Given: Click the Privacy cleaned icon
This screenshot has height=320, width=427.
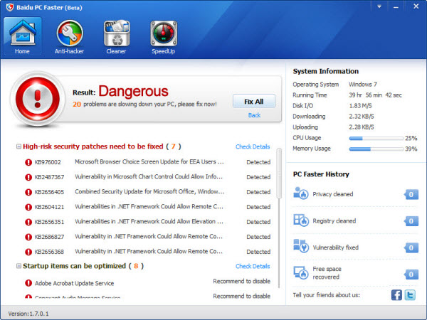Looking at the screenshot, I should click(301, 193).
